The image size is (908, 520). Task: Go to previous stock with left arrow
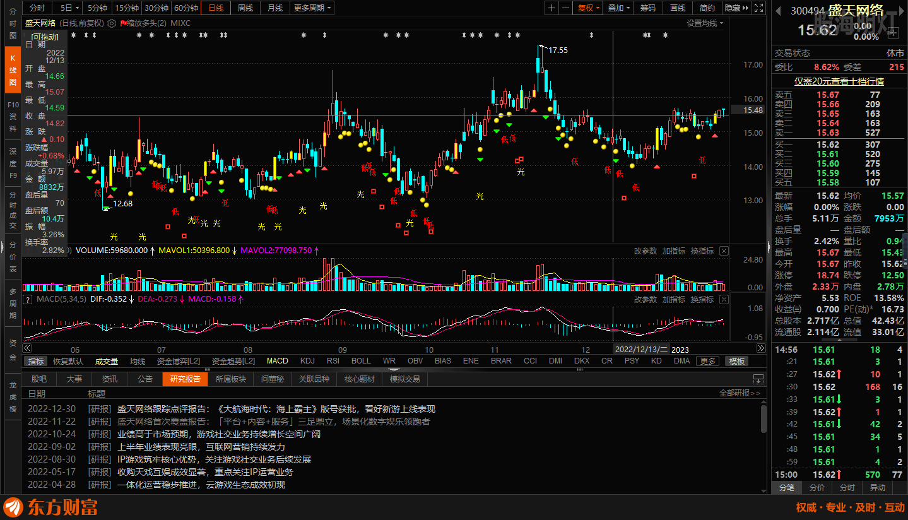pyautogui.click(x=778, y=10)
